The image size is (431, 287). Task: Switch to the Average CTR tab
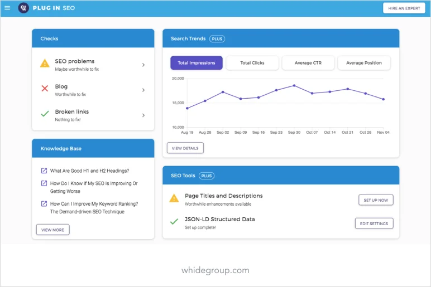coord(308,63)
